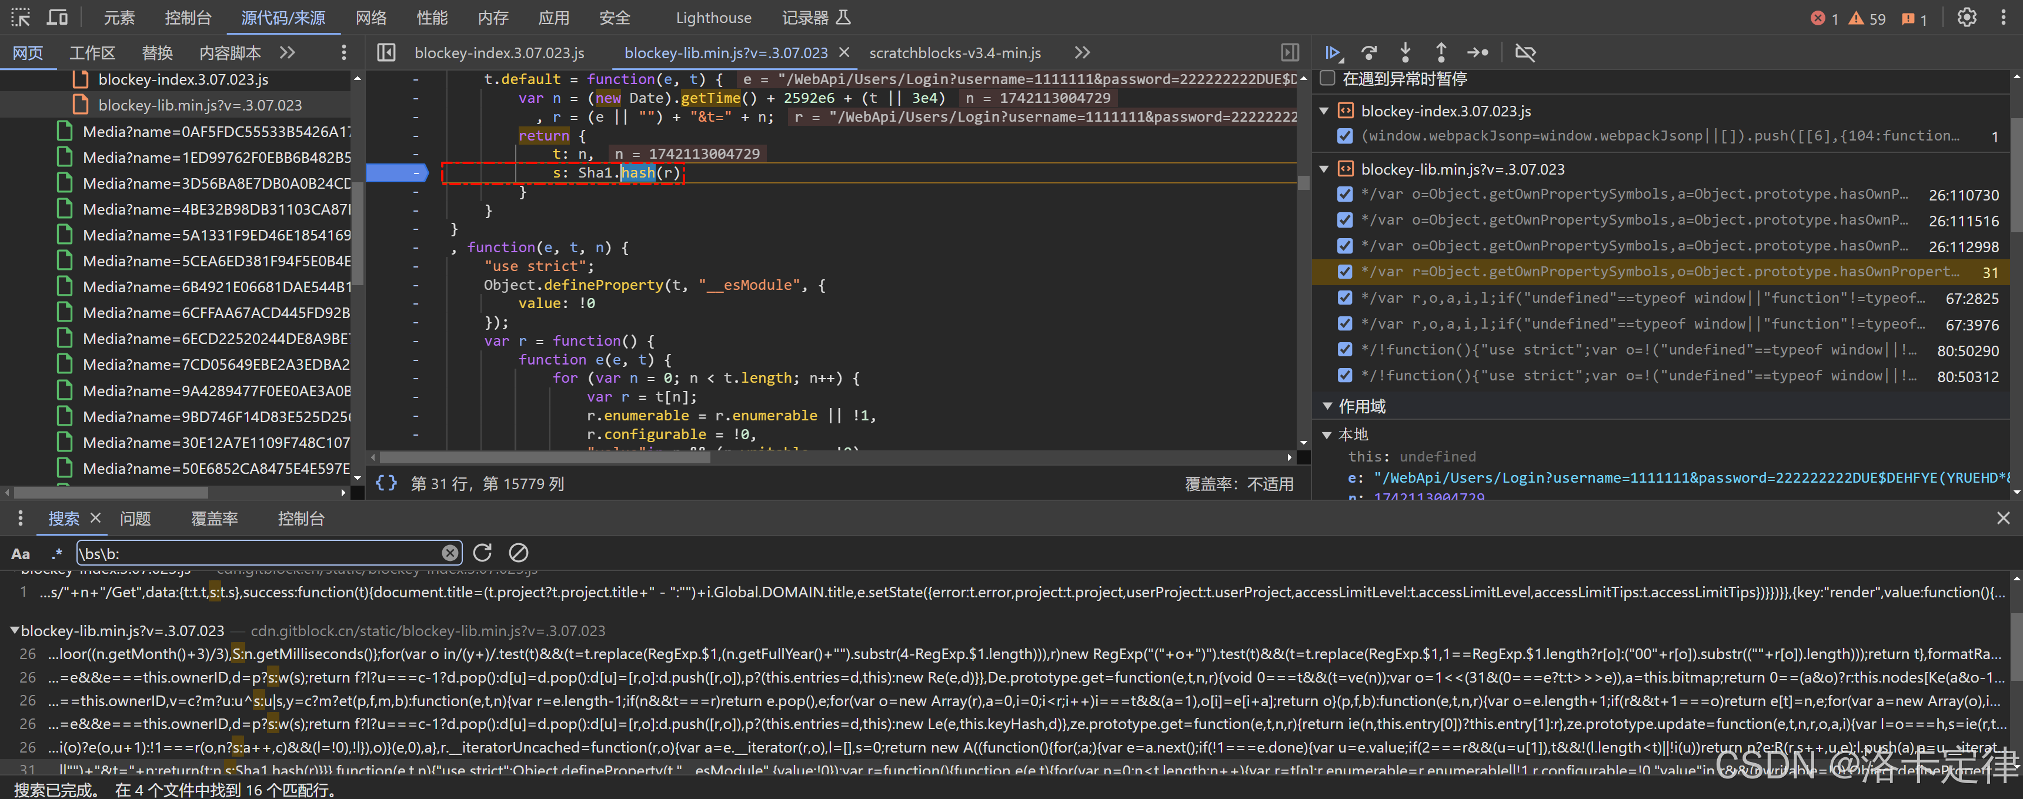Uncheck breakpoint at line 26:110730
Screen dimensions: 2023x799
[x=1344, y=195]
